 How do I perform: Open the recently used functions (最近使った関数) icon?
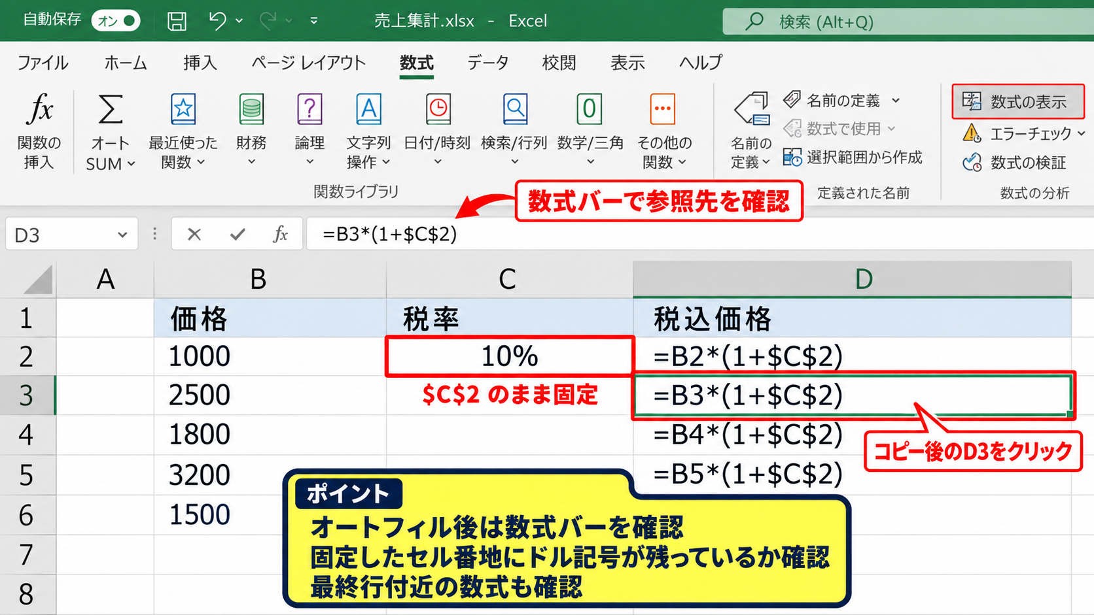click(183, 108)
